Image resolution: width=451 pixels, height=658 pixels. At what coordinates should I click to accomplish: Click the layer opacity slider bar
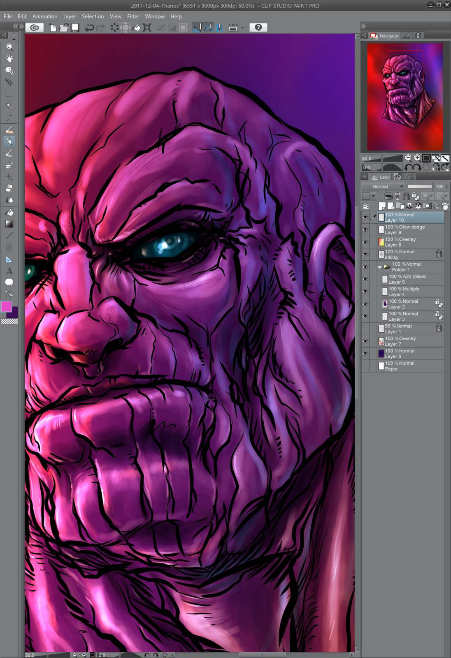tap(420, 186)
